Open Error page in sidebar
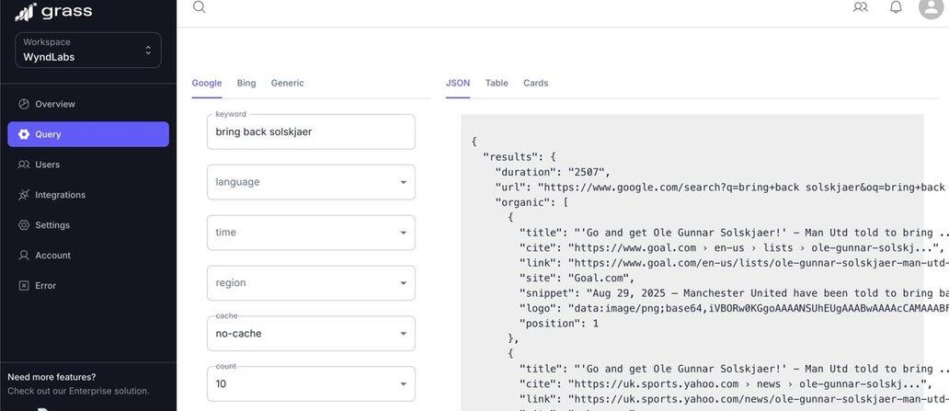This screenshot has height=411, width=949. [88, 286]
